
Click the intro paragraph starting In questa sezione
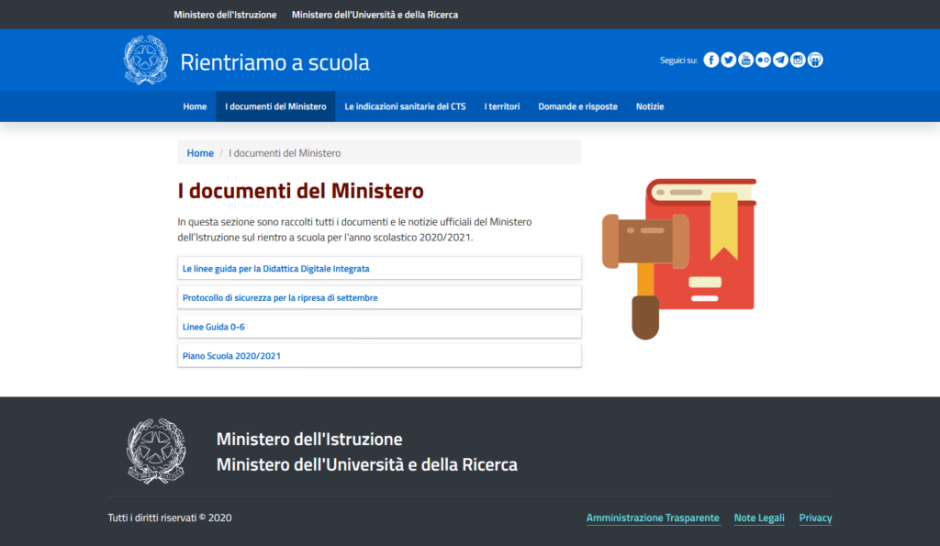pyautogui.click(x=355, y=229)
